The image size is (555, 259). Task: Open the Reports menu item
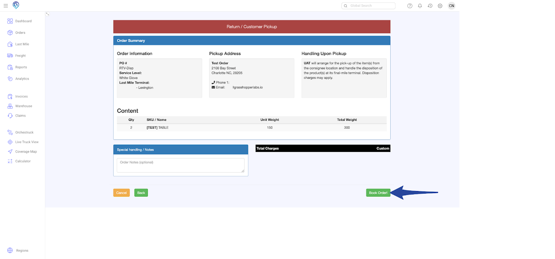[21, 67]
